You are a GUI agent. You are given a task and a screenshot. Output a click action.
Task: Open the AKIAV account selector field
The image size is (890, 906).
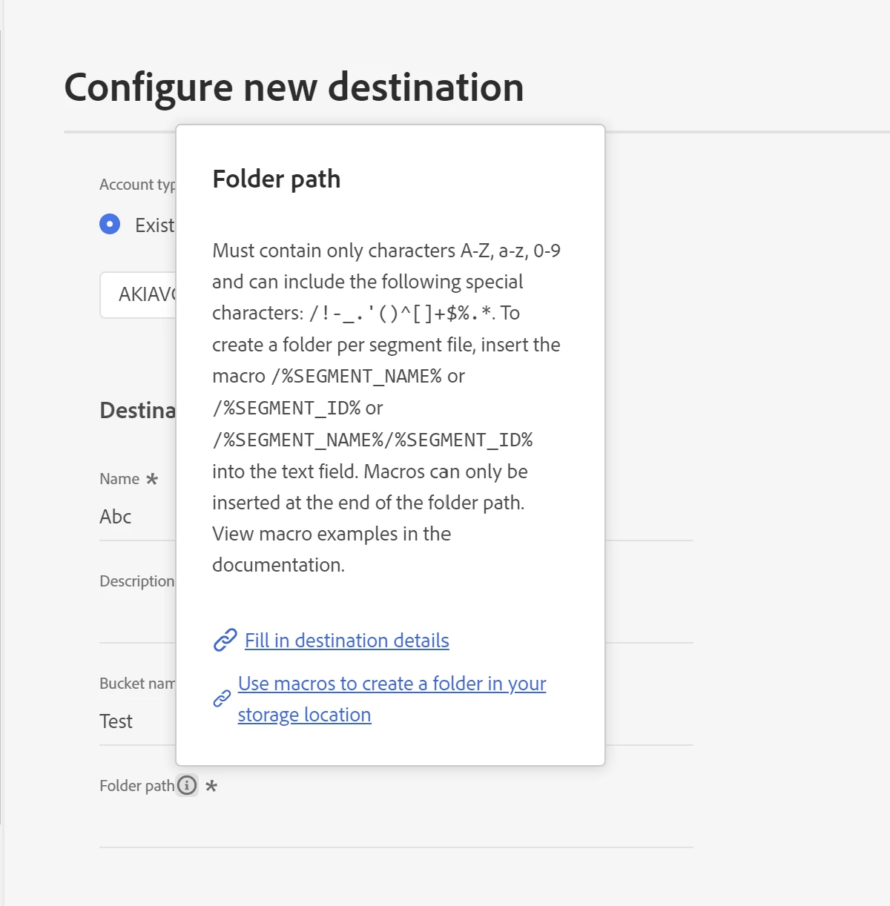(141, 295)
